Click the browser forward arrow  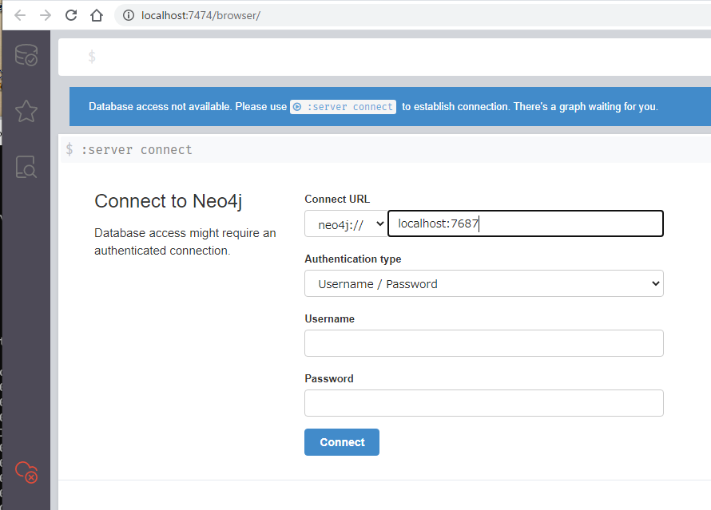[46, 15]
